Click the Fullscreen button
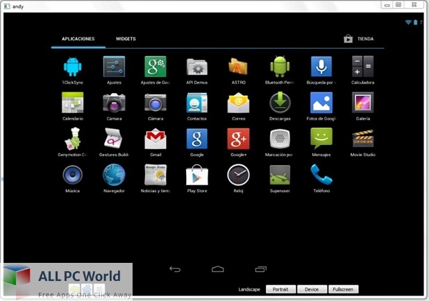This screenshot has height=301, width=429. tap(344, 289)
